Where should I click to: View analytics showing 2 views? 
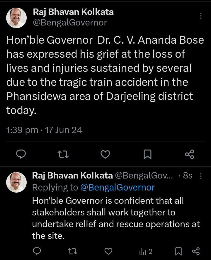[146, 251]
